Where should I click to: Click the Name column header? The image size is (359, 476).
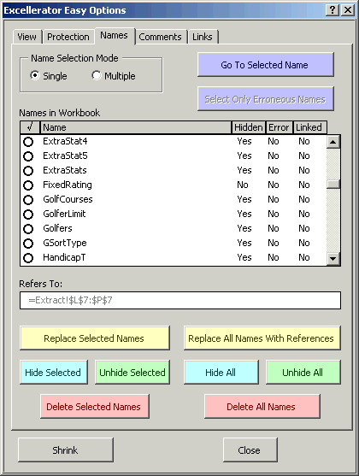point(136,127)
